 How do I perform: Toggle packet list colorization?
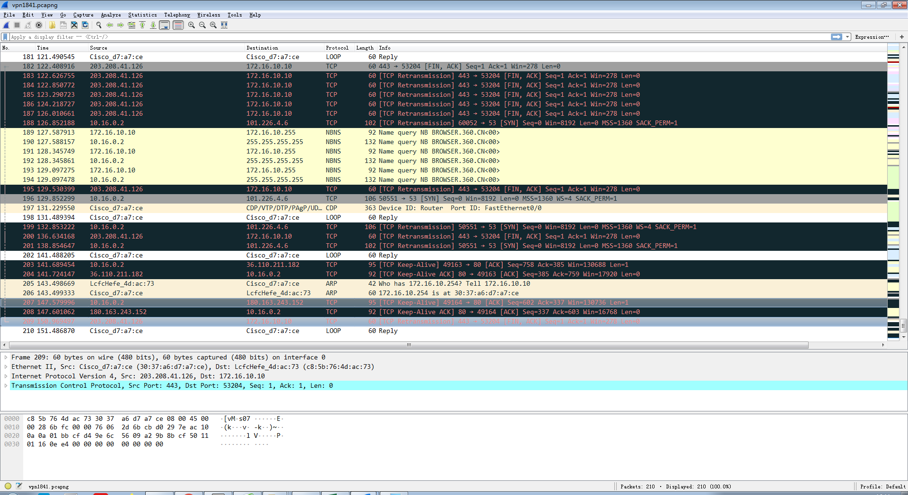click(178, 25)
